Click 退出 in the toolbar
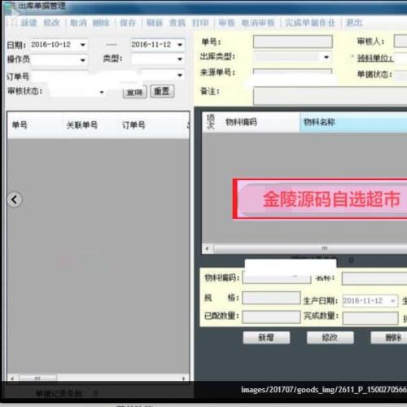Screen dimensions: 407x407 354,23
